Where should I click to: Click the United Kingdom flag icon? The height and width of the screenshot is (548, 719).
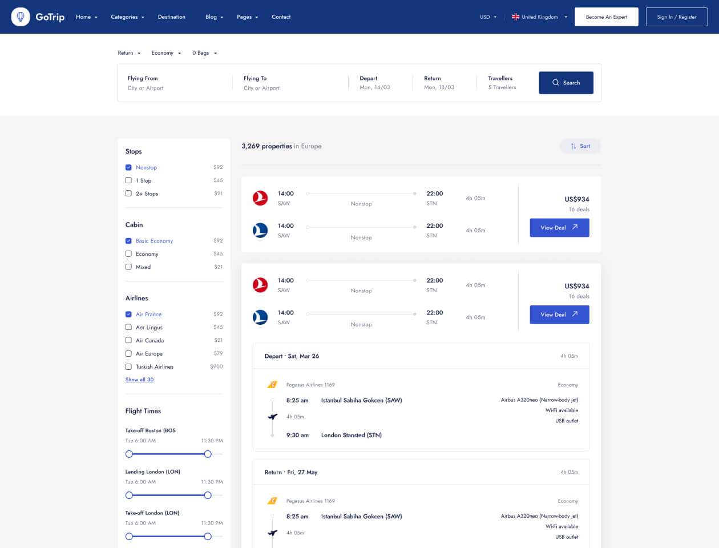[515, 17]
